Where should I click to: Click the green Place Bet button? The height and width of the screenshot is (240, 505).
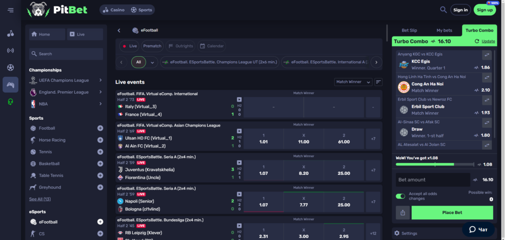452,213
